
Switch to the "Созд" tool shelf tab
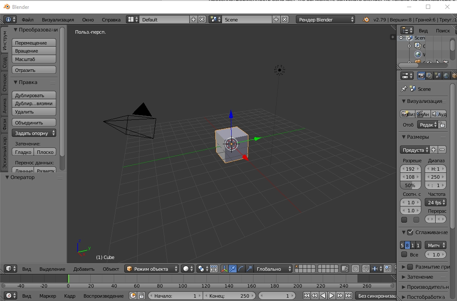[x=5, y=63]
